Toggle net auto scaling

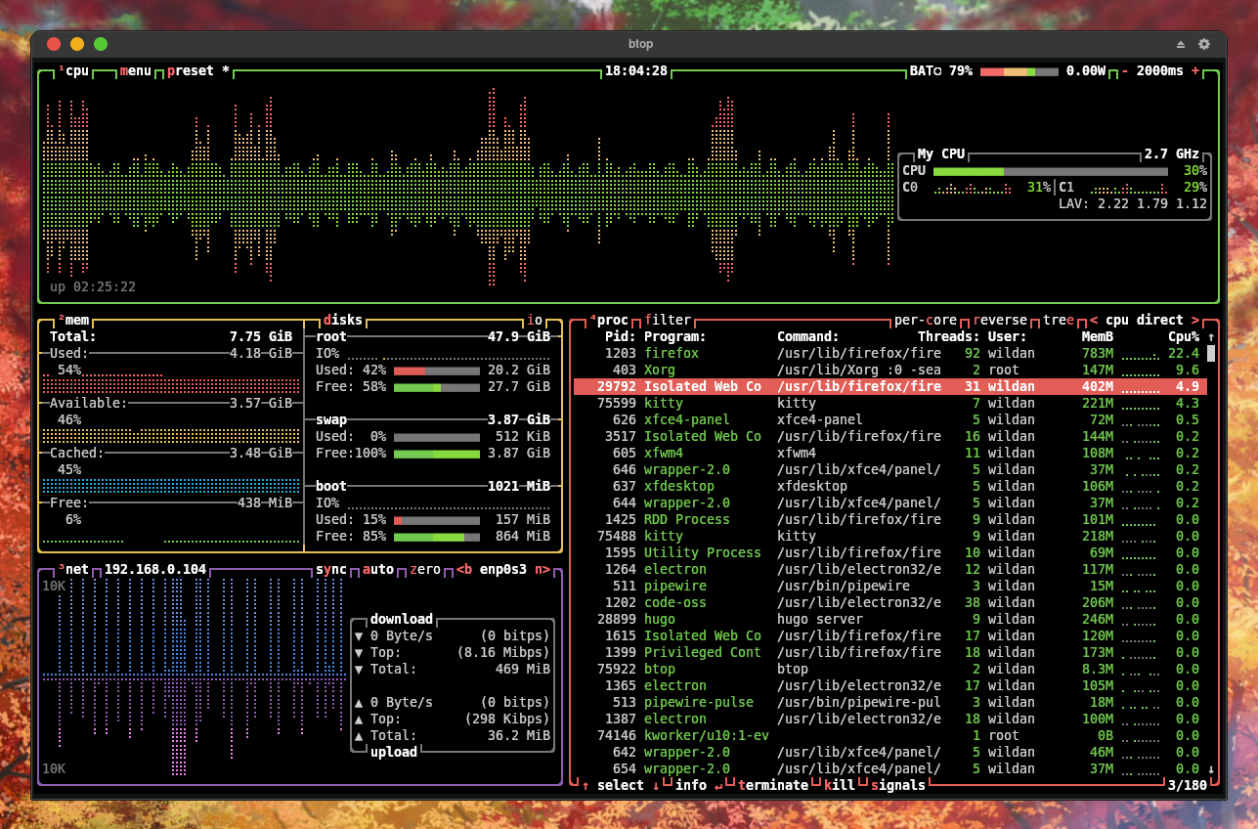pyautogui.click(x=378, y=569)
